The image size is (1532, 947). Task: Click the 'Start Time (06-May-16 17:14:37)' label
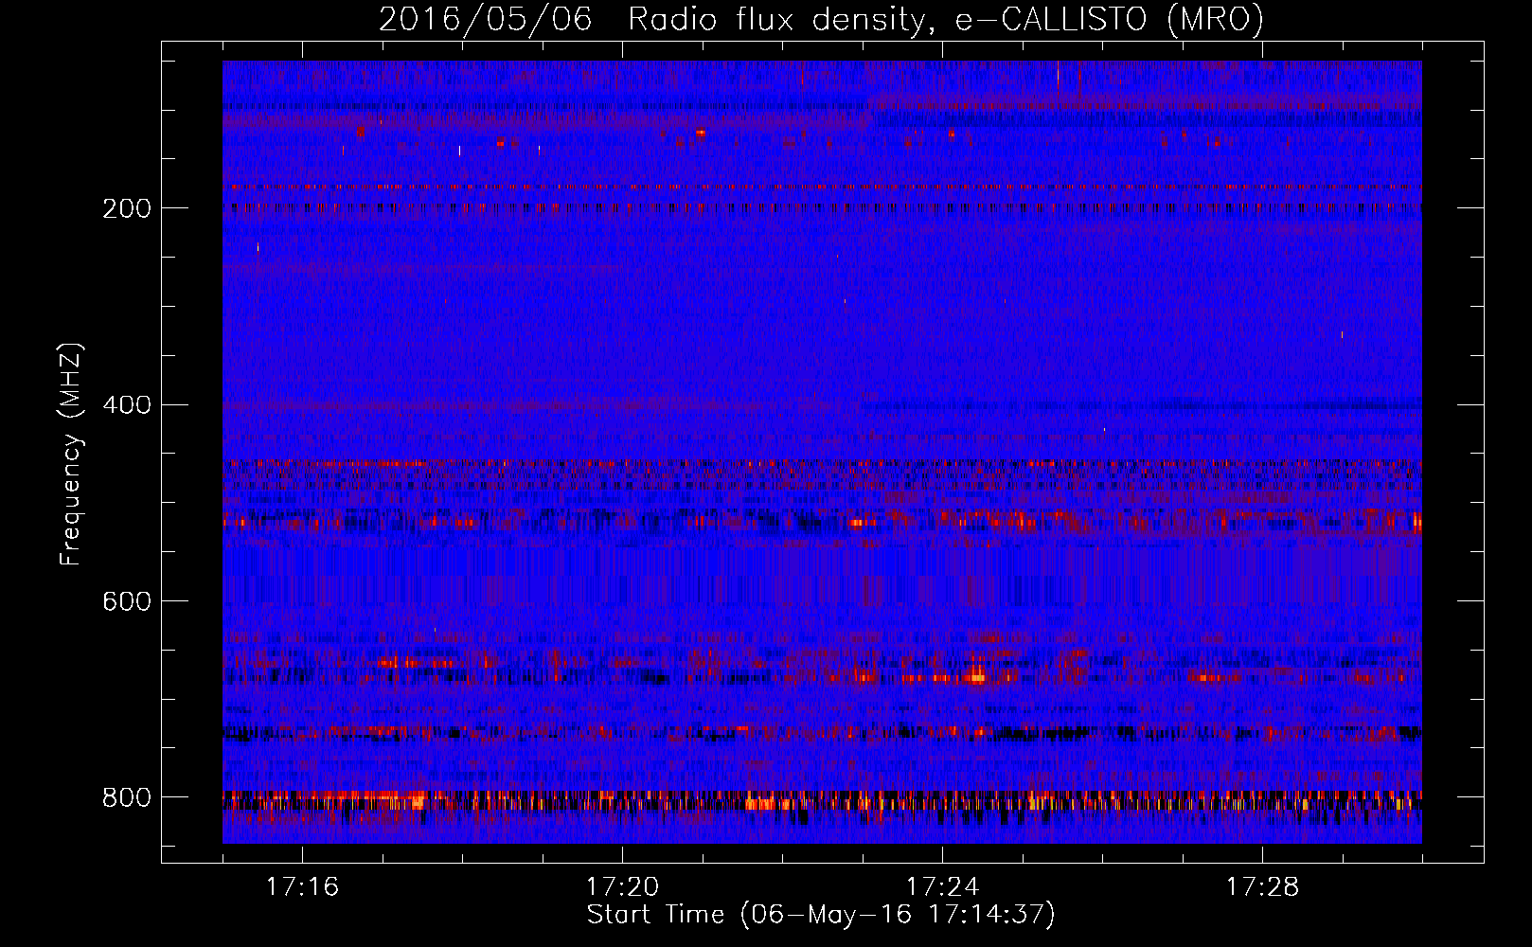pyautogui.click(x=821, y=915)
